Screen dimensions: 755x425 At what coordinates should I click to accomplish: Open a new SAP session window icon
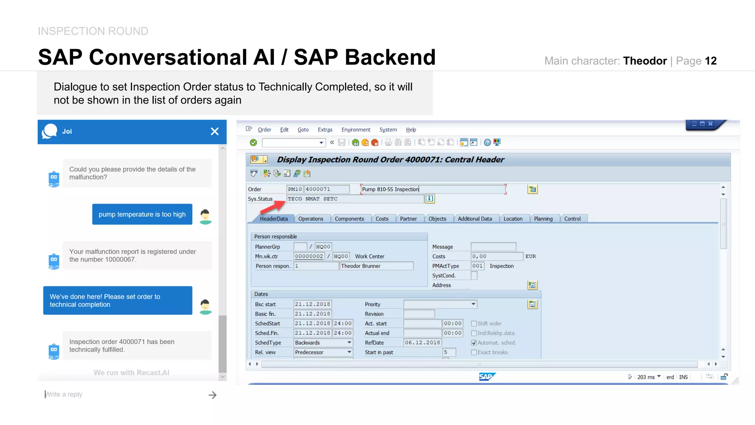[x=464, y=142]
